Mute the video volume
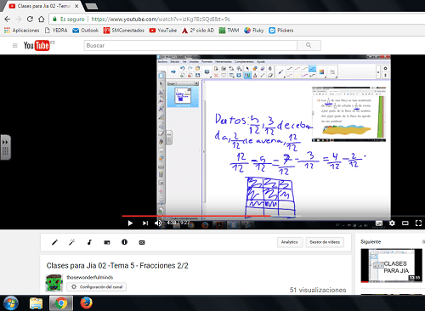Viewport: 425px width, 311px height. point(158,223)
